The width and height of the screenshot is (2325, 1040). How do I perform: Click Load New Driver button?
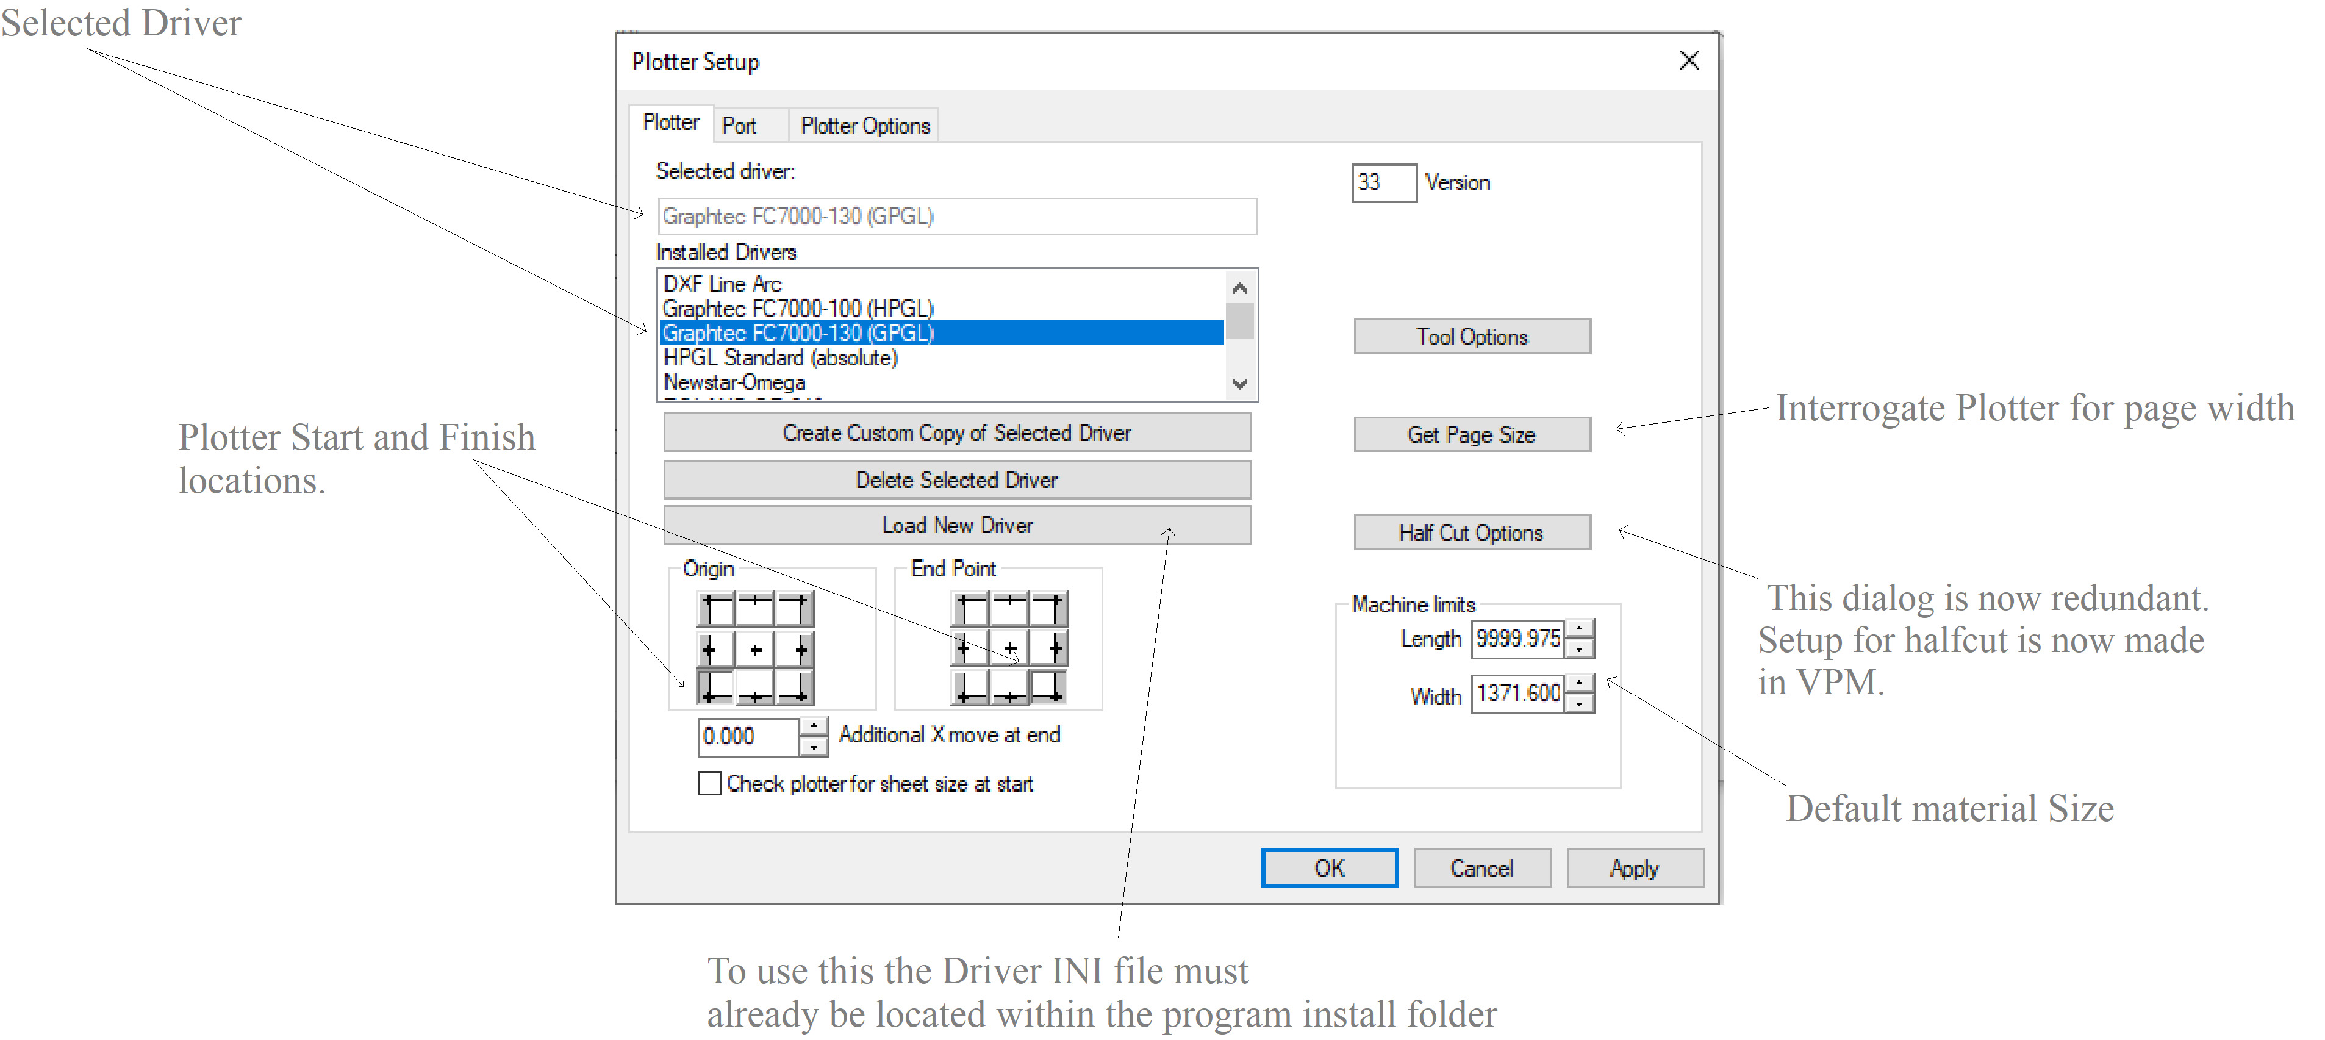tap(958, 525)
